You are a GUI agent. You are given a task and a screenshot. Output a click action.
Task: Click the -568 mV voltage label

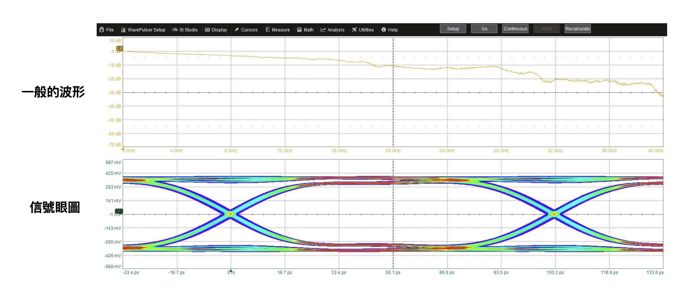click(x=112, y=267)
